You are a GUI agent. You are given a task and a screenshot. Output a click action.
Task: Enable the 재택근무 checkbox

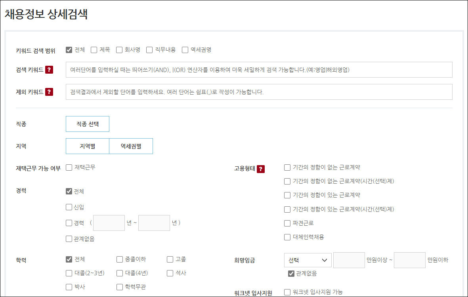coord(69,168)
